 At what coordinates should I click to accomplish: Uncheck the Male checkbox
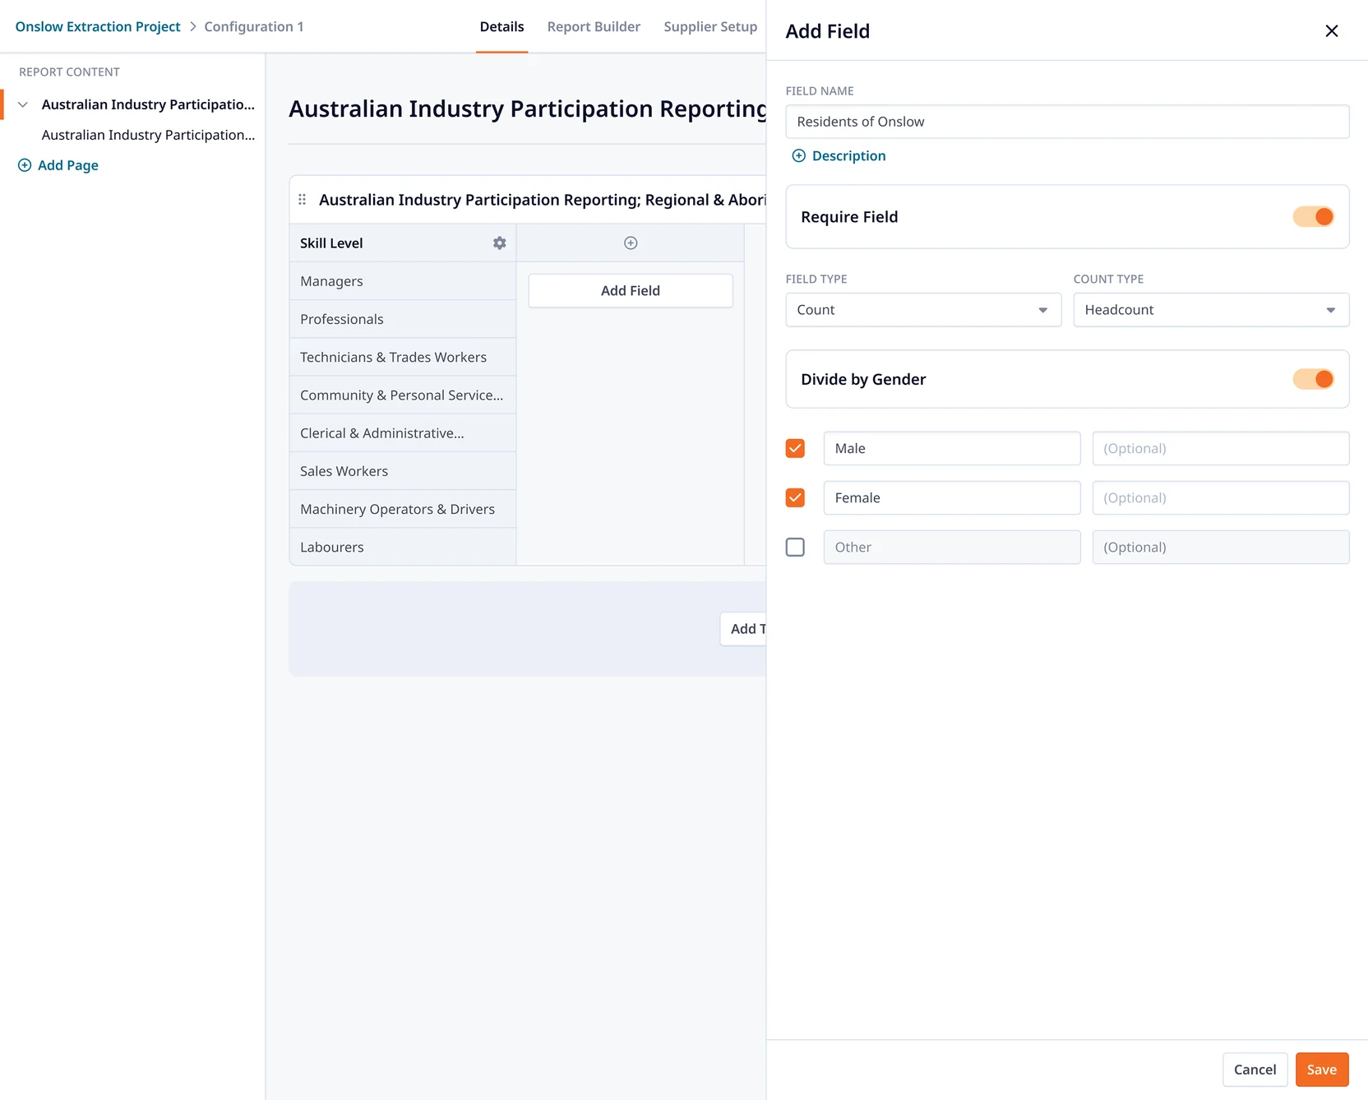pyautogui.click(x=795, y=448)
